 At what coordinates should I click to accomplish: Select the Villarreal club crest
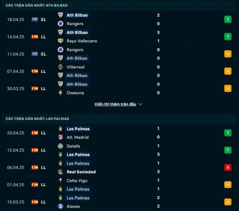60,67
